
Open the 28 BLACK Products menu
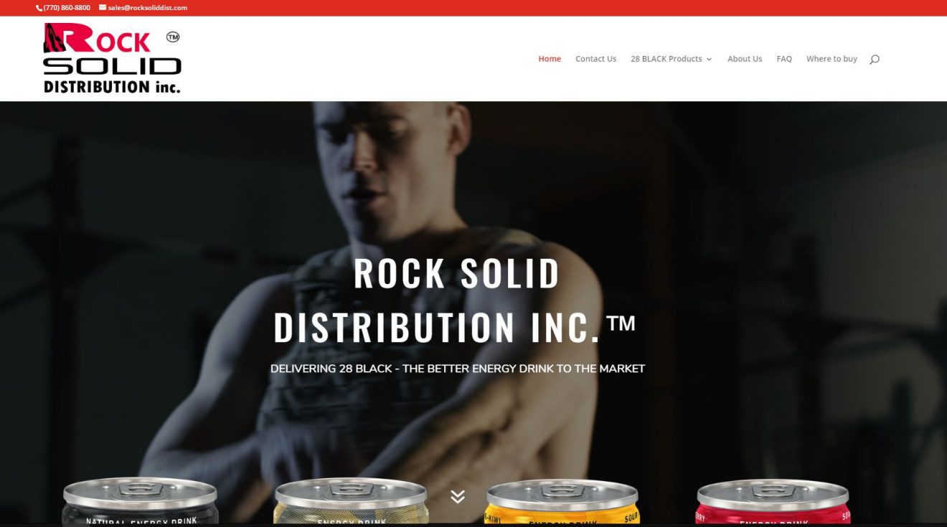(x=666, y=59)
